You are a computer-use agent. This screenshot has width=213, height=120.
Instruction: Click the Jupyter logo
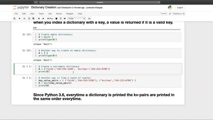tap(21, 7)
